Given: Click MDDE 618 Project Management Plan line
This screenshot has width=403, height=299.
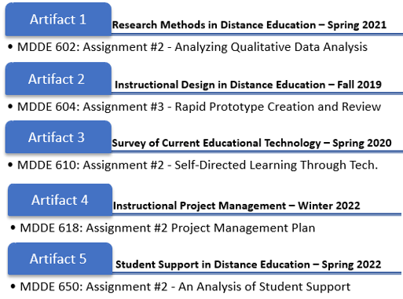Looking at the screenshot, I should [167, 228].
